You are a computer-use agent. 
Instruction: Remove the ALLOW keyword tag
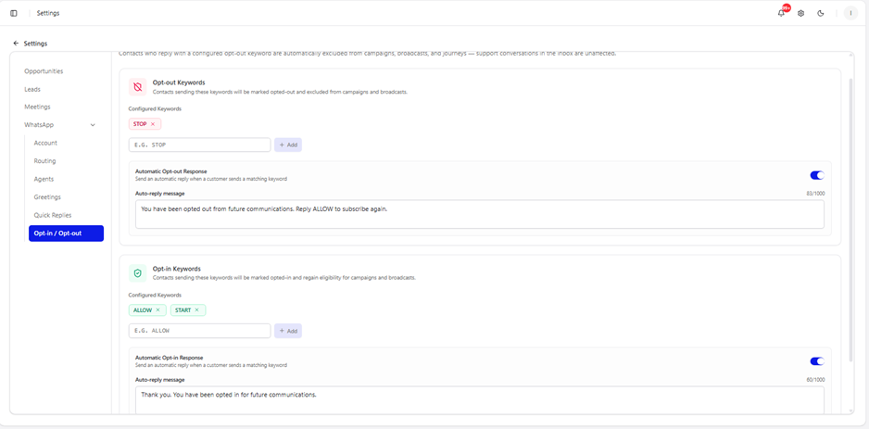pos(157,309)
